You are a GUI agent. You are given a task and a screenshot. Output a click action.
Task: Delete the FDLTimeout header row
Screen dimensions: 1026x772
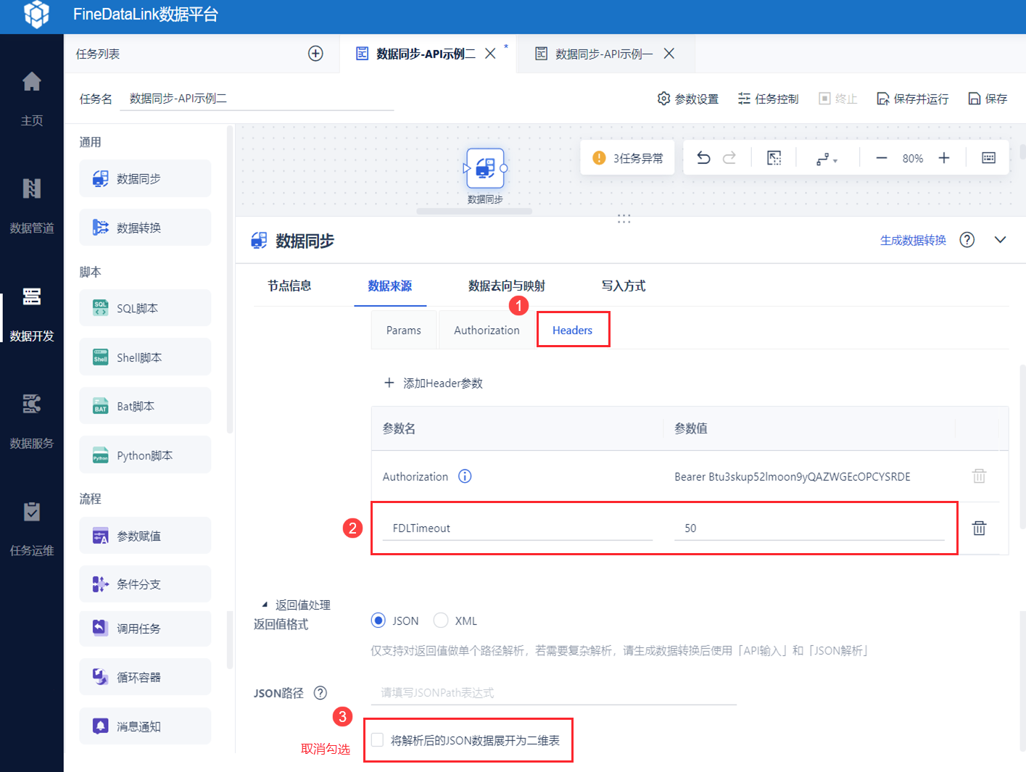pos(979,528)
